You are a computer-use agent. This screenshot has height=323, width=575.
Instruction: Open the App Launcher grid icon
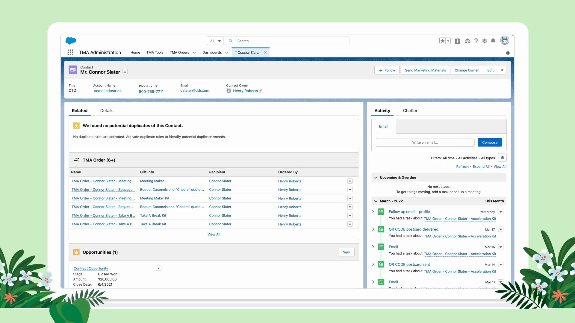point(70,52)
